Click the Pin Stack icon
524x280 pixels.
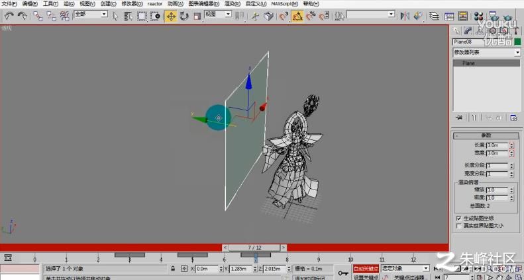tap(459, 118)
